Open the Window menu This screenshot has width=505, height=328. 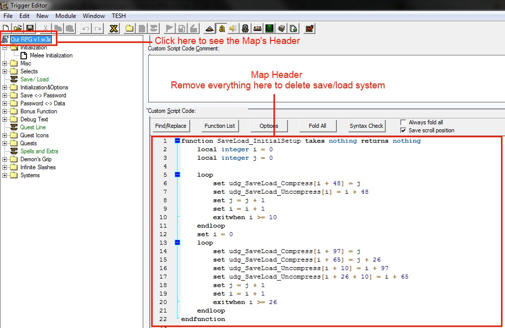click(94, 16)
